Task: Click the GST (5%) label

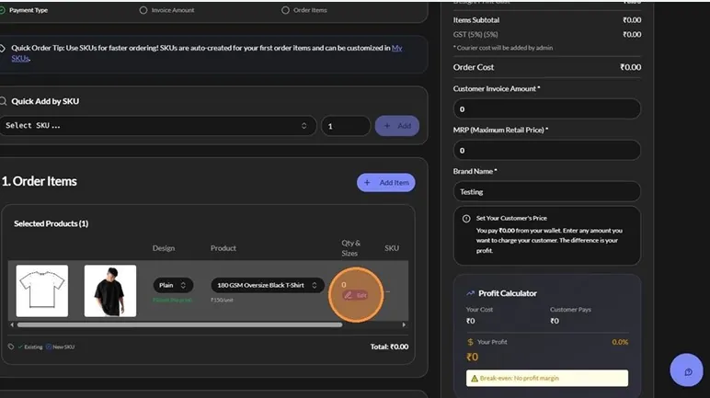Action: (475, 34)
